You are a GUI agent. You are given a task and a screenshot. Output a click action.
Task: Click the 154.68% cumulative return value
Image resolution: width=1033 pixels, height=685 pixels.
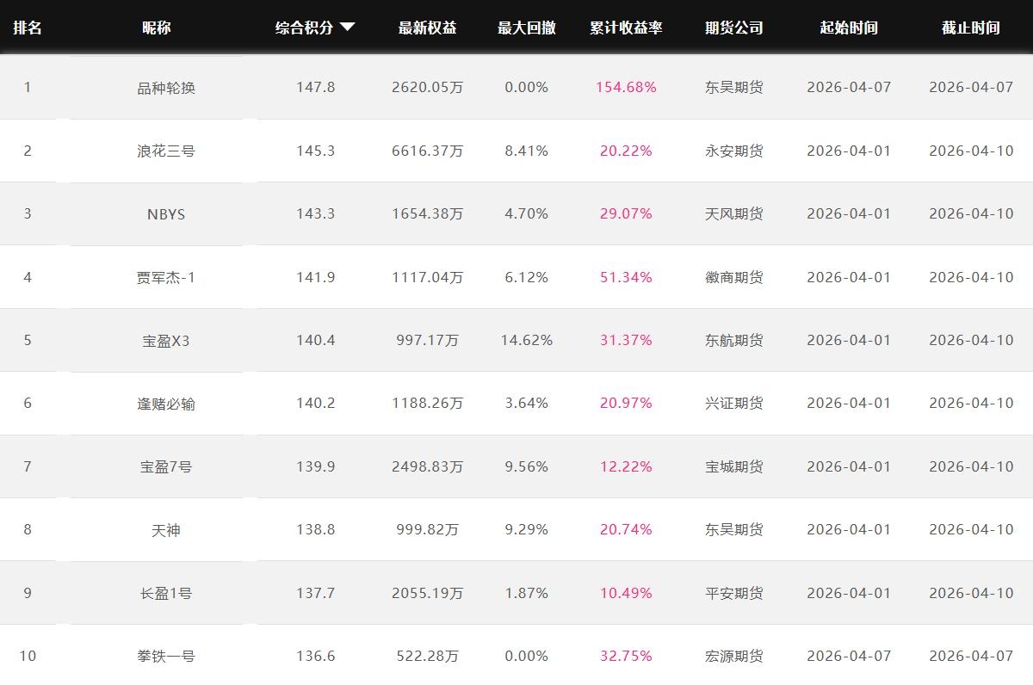[x=626, y=88]
